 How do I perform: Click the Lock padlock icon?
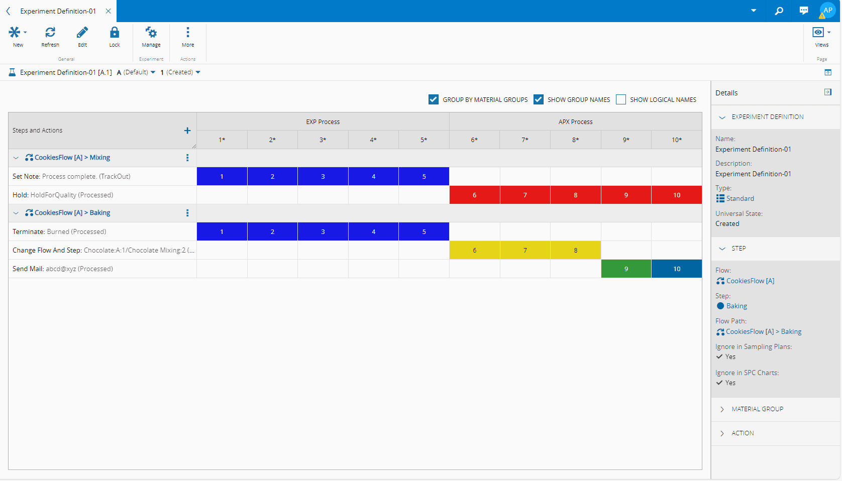115,33
